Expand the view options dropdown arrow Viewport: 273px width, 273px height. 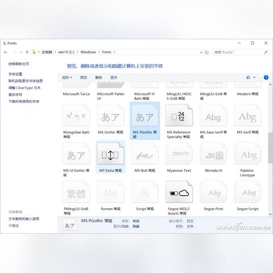(254, 77)
